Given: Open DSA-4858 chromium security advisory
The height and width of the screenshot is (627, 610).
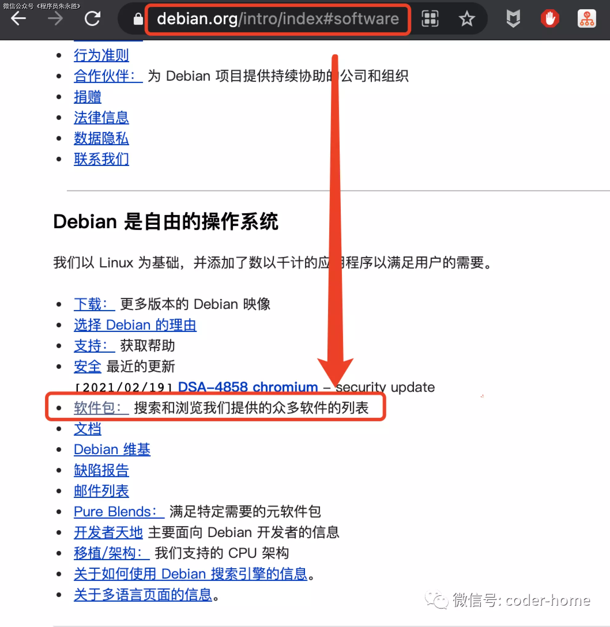Looking at the screenshot, I should [248, 387].
